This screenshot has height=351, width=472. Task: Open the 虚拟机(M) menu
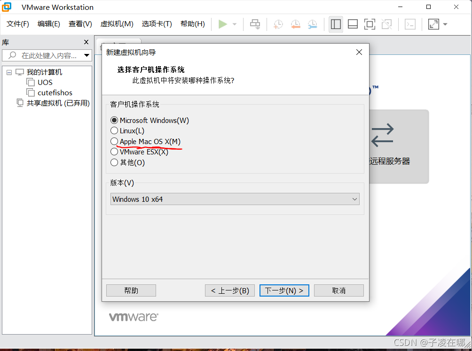point(117,24)
